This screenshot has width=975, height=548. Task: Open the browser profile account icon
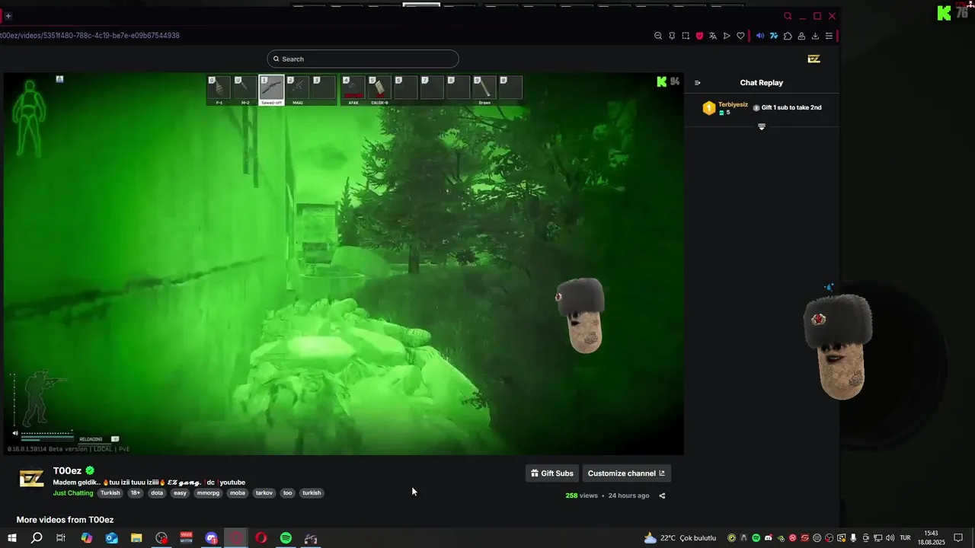(801, 36)
